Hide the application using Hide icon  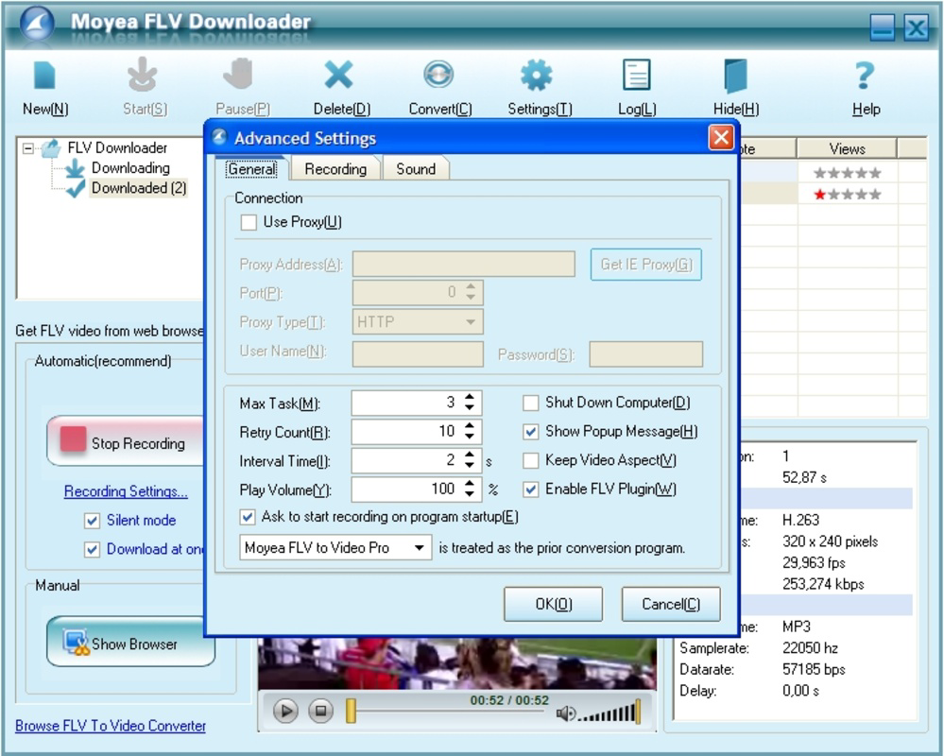click(734, 76)
